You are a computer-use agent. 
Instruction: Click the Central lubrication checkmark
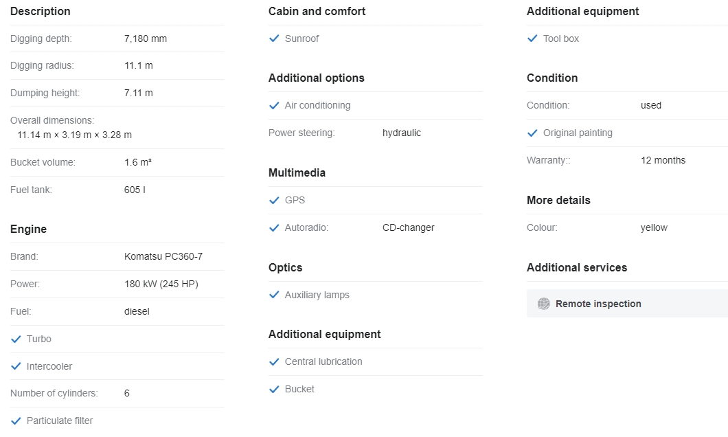coord(274,361)
